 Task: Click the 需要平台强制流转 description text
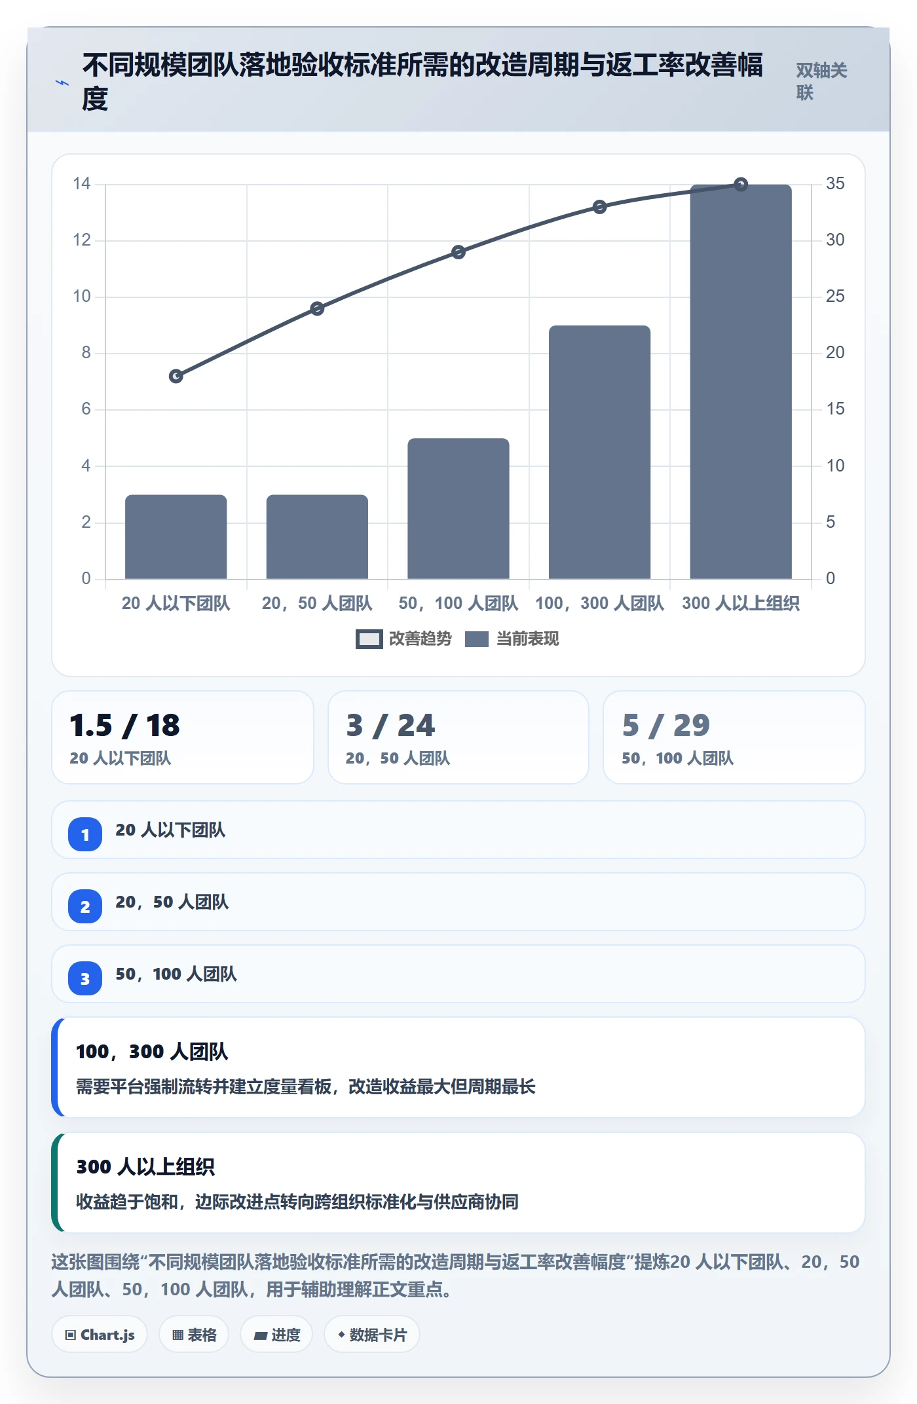(306, 1087)
